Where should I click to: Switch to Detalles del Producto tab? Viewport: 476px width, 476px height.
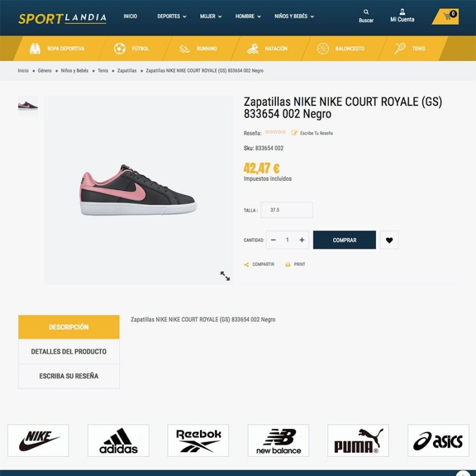(69, 352)
